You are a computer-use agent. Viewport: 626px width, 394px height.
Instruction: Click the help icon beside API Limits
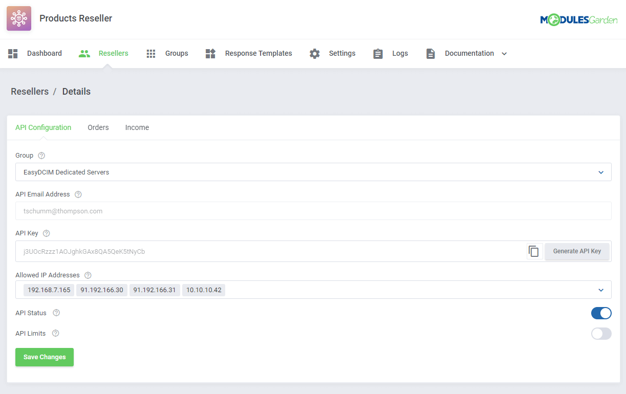(55, 333)
